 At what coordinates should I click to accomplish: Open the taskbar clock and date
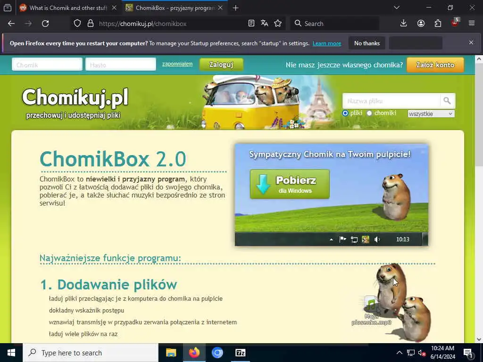[442, 353]
